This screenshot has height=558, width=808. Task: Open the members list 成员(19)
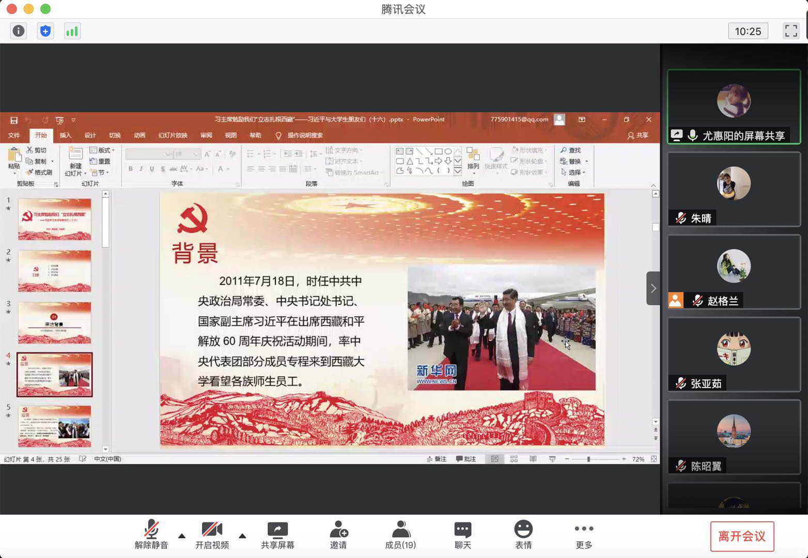(400, 535)
